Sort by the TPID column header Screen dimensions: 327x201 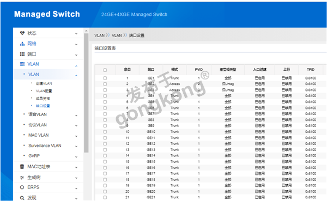[311, 70]
